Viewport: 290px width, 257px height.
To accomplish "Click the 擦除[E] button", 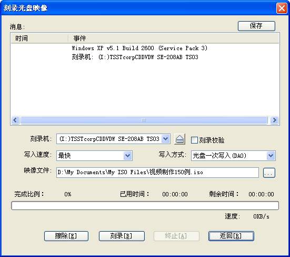I will click(x=66, y=236).
